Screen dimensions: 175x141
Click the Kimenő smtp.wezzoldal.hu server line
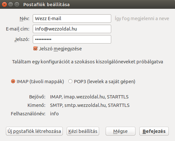[90, 105]
